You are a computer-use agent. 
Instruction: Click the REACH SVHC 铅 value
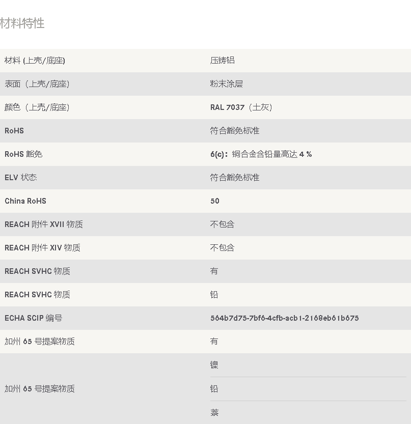tap(214, 295)
